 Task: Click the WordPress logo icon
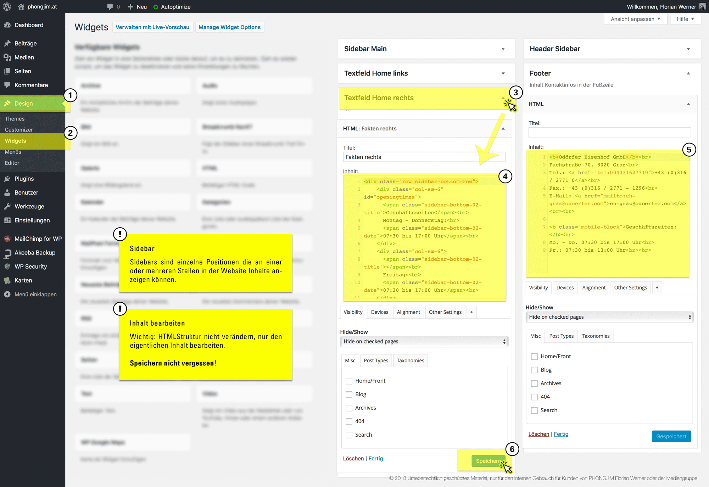tap(7, 7)
